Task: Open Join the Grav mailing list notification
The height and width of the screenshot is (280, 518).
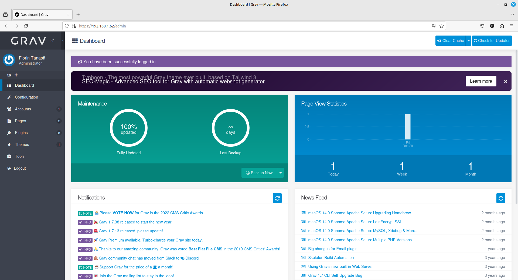Action: click(136, 276)
